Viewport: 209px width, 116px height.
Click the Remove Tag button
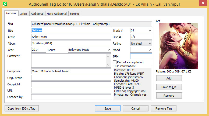coord(164,108)
